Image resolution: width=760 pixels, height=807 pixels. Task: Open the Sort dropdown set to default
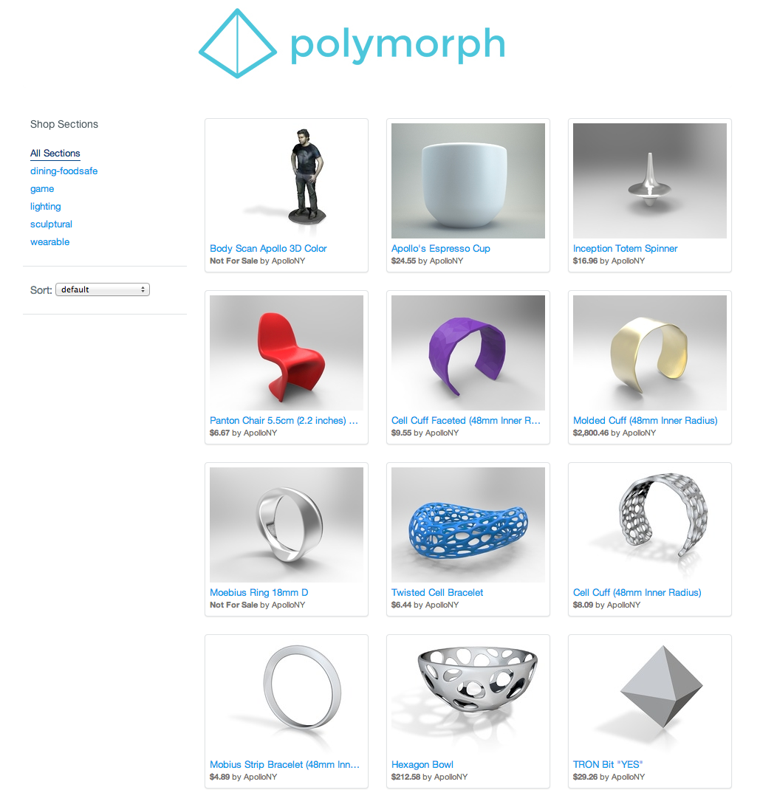point(103,289)
